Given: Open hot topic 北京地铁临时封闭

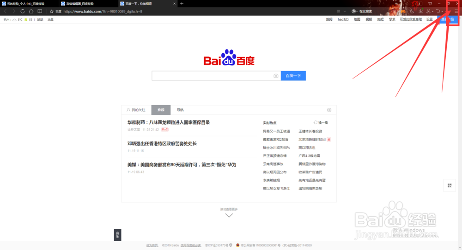Looking at the screenshot, I should (312, 139).
